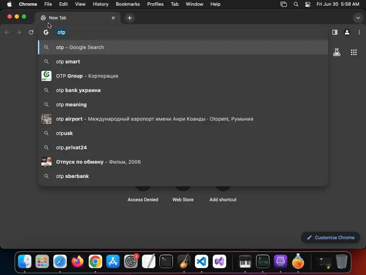Open Safari from the Dock
This screenshot has width=366, height=275.
click(60, 261)
